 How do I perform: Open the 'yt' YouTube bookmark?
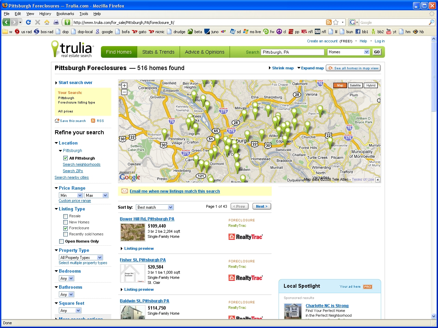click(x=391, y=31)
